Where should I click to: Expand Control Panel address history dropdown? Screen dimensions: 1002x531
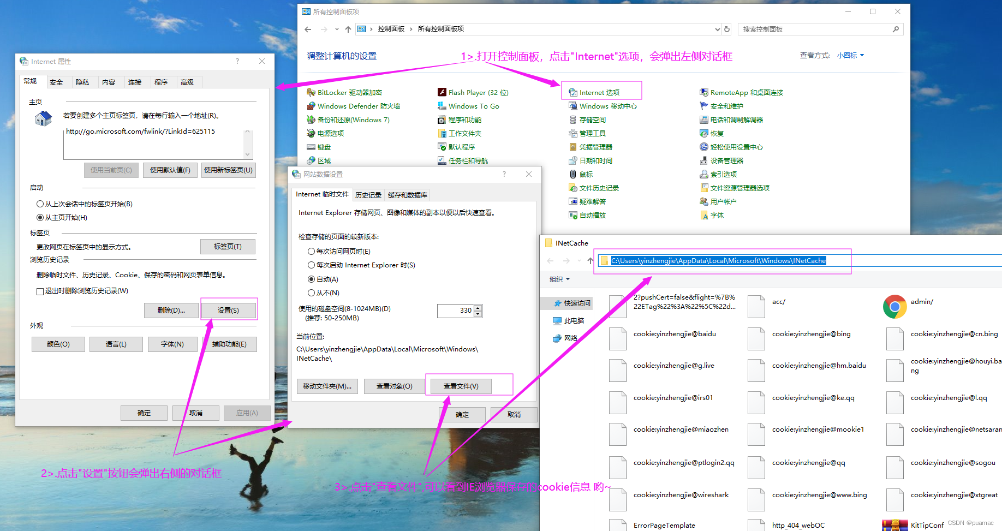(717, 29)
